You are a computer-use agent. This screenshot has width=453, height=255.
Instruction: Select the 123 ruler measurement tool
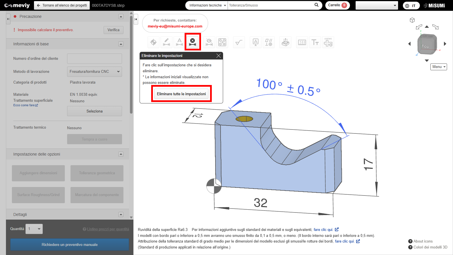tap(302, 42)
